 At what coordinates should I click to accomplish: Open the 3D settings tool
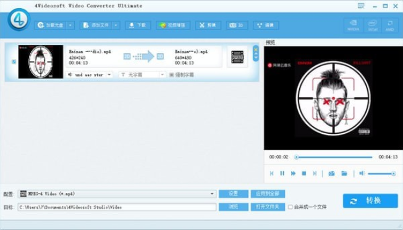[237, 25]
